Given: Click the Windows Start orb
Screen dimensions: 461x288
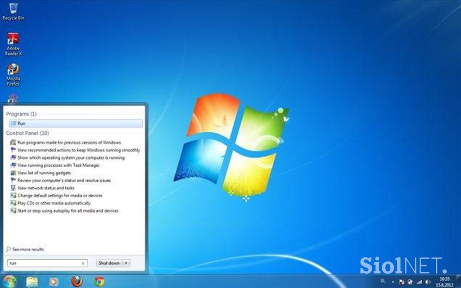Looking at the screenshot, I should pos(9,281).
